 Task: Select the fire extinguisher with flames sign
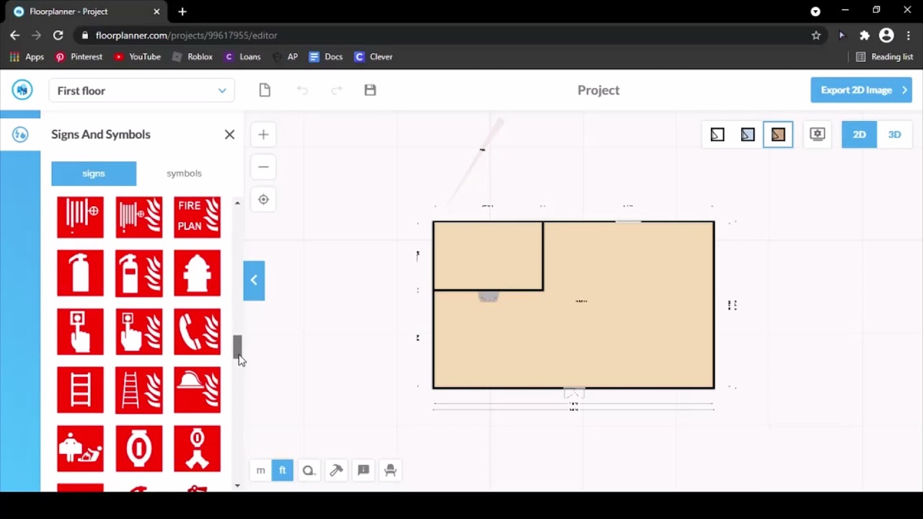(x=138, y=273)
